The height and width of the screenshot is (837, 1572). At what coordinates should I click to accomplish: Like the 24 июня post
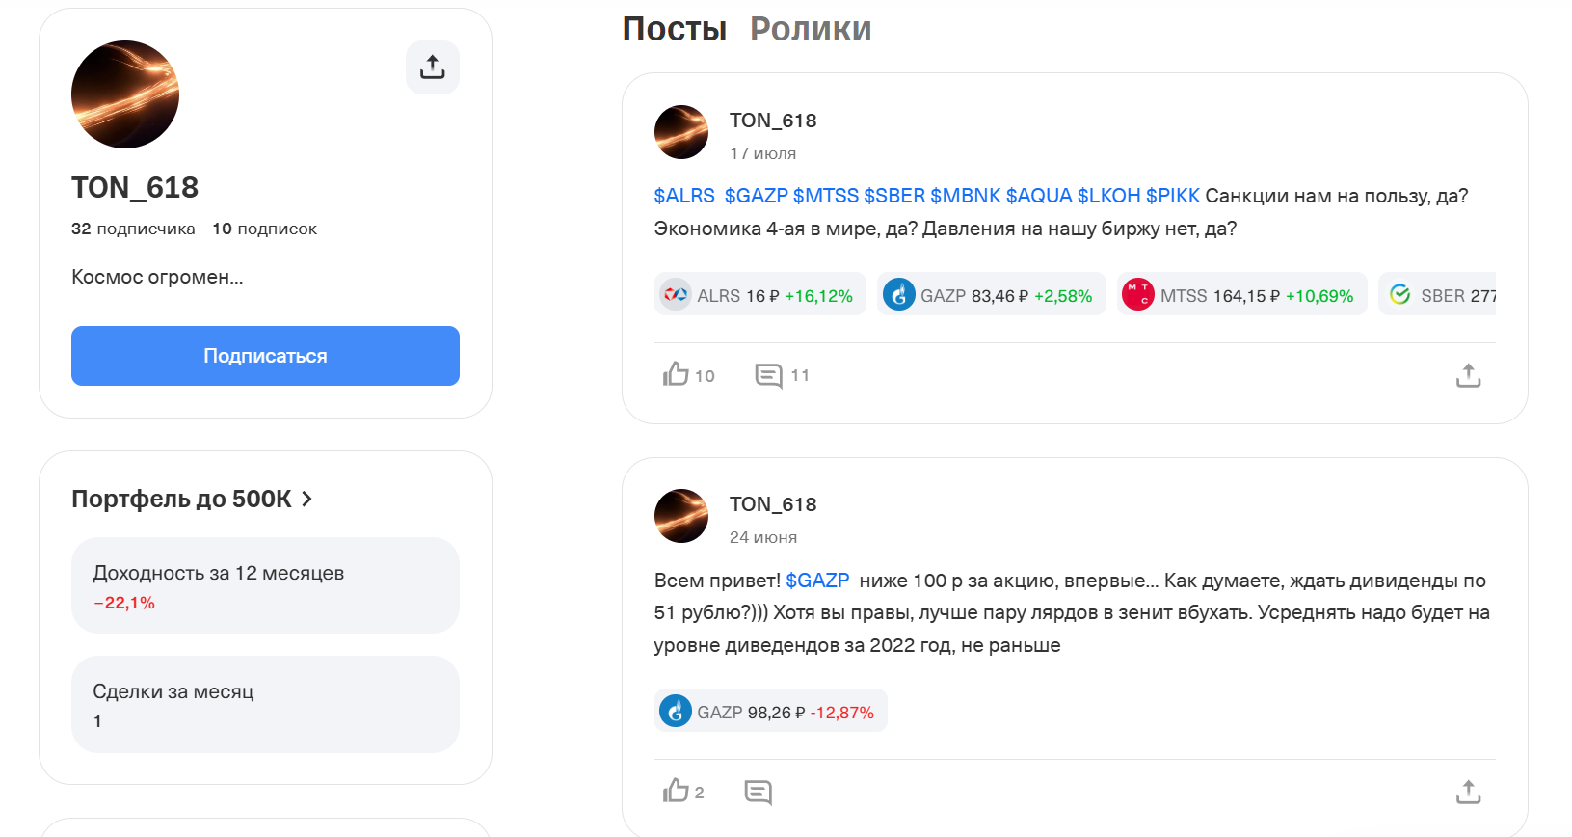(x=683, y=792)
